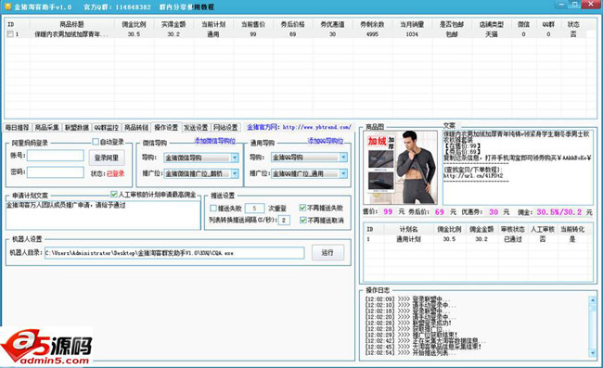Click the retry count field showing 5

click(x=254, y=209)
